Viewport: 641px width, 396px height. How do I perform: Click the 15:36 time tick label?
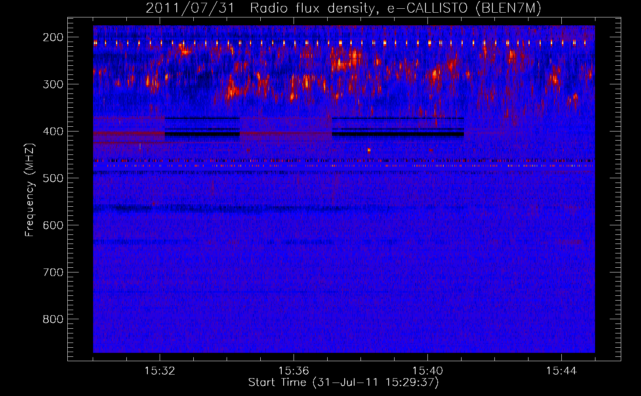pos(294,371)
